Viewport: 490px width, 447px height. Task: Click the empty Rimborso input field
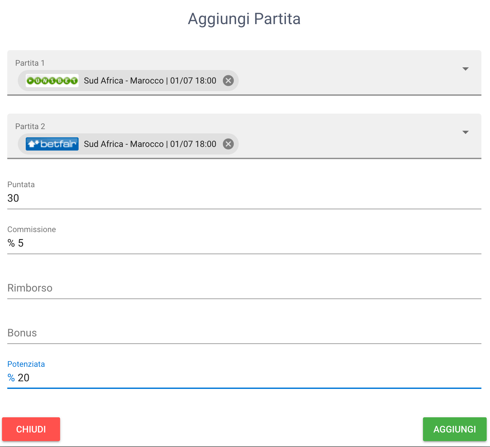click(x=244, y=288)
